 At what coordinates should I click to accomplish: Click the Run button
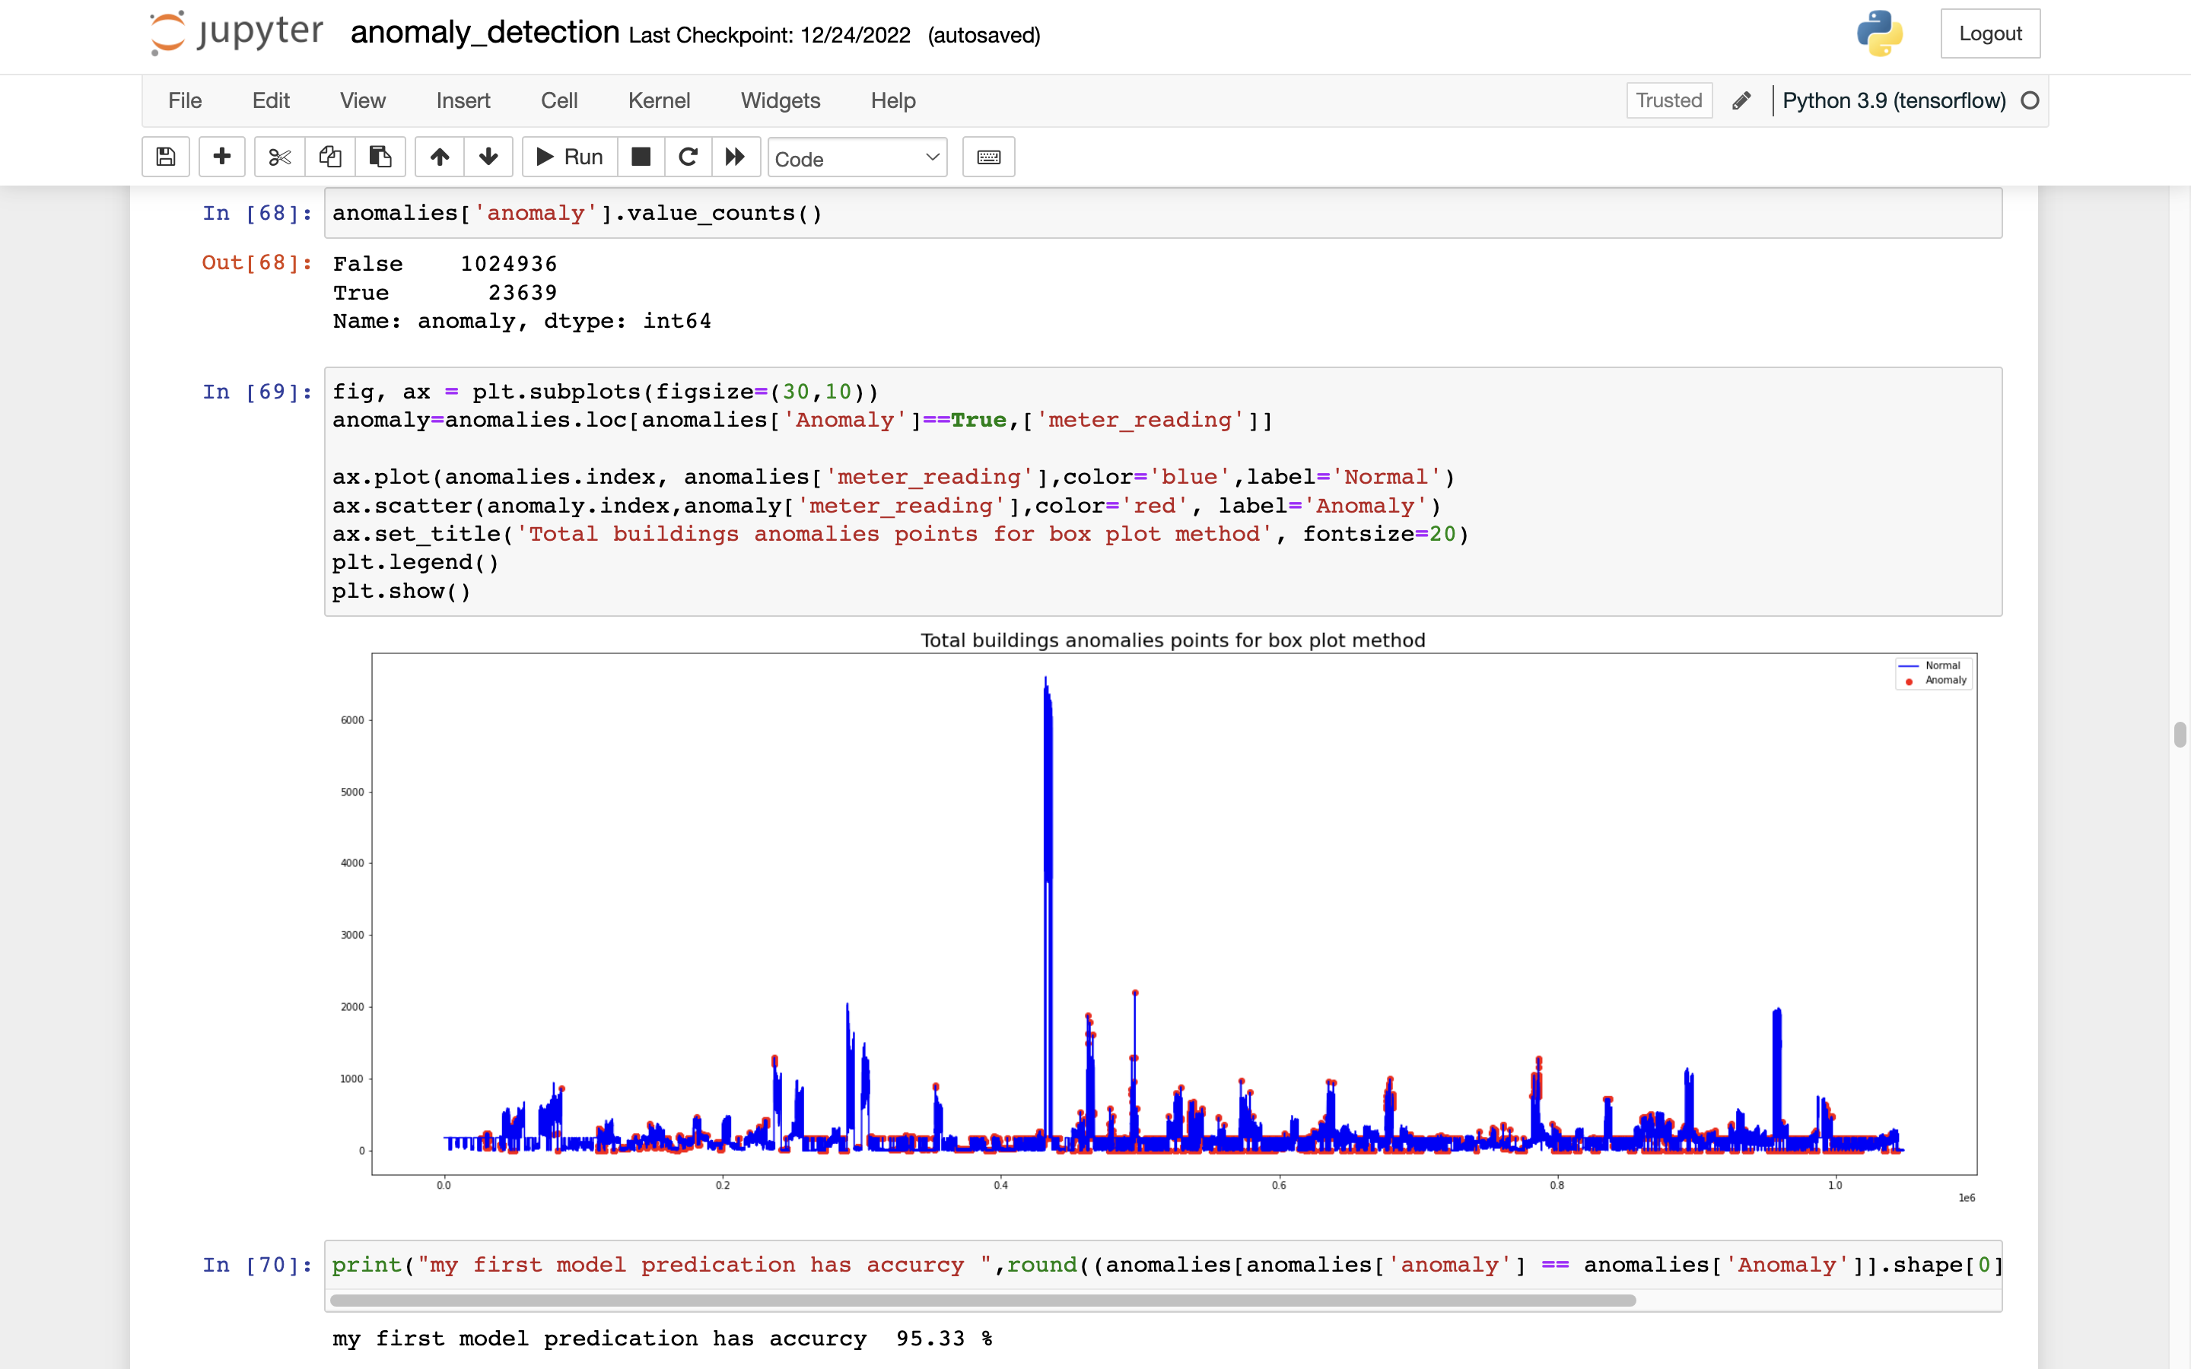[570, 157]
